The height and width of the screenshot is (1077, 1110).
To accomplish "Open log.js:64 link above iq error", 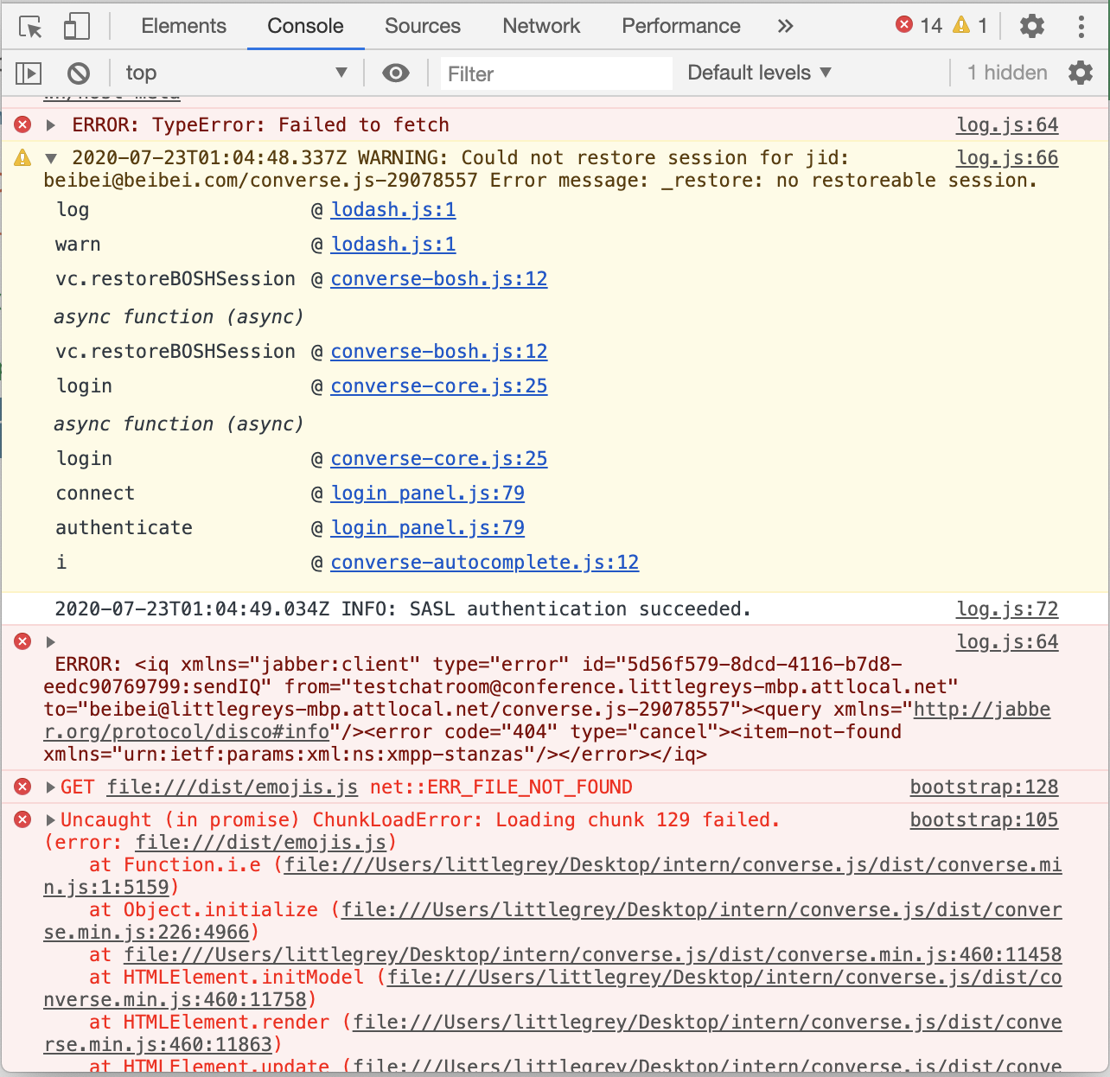I will [x=1007, y=642].
